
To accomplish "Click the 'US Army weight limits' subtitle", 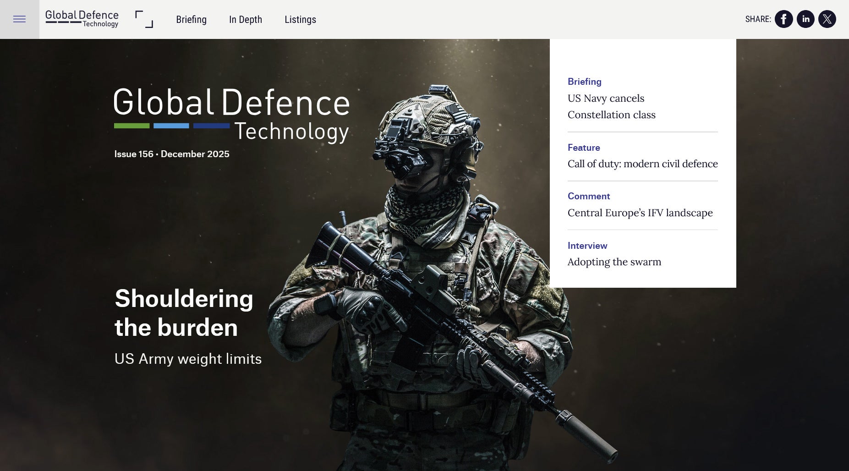I will coord(188,359).
